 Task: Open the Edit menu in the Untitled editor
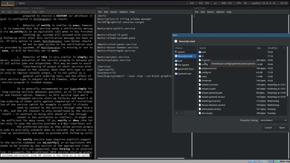coord(203,12)
